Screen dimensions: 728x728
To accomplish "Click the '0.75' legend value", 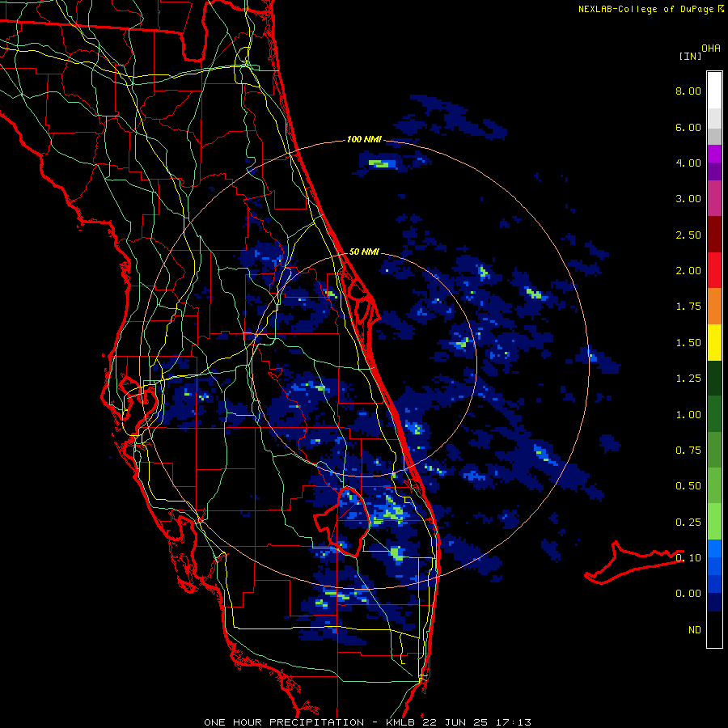I will point(688,451).
